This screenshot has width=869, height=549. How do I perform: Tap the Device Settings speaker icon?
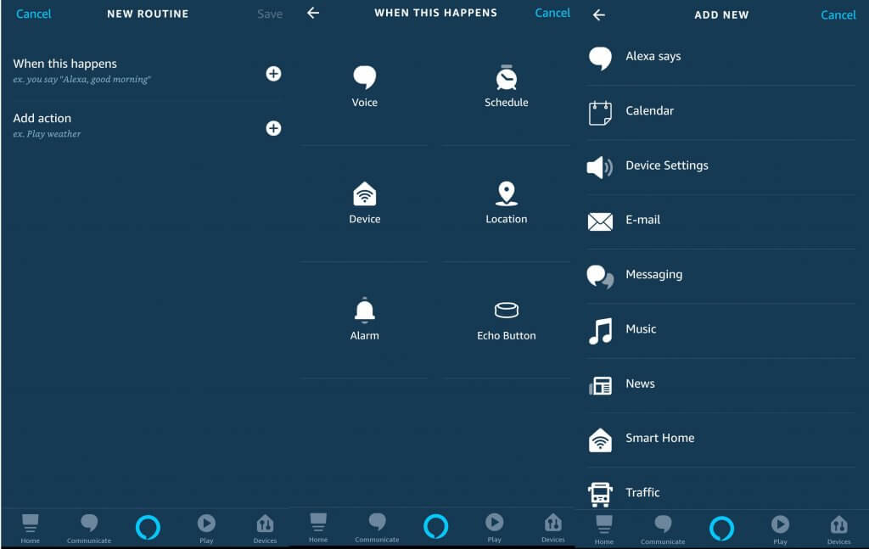coord(600,167)
